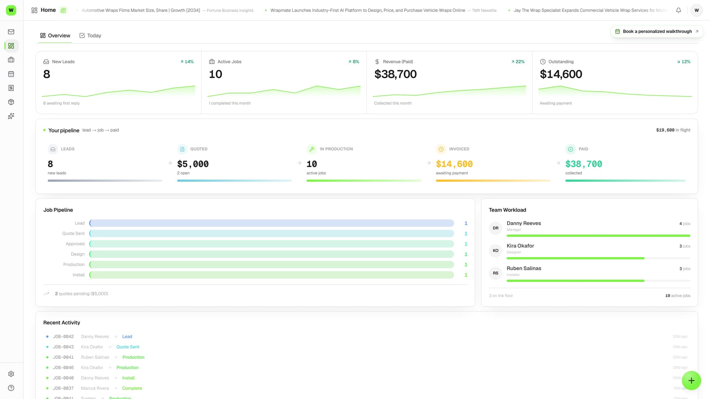Click the green W logo

[11, 10]
